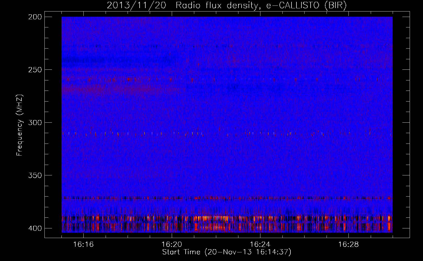Select the 350 frequency tick label
Viewport: 423px width, 261px height.
coord(35,175)
